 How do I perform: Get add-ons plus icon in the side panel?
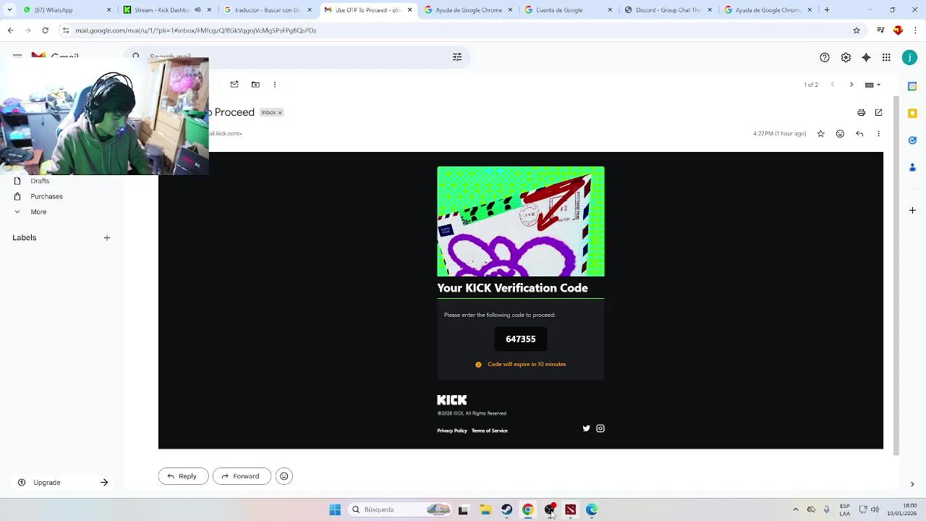(x=912, y=211)
